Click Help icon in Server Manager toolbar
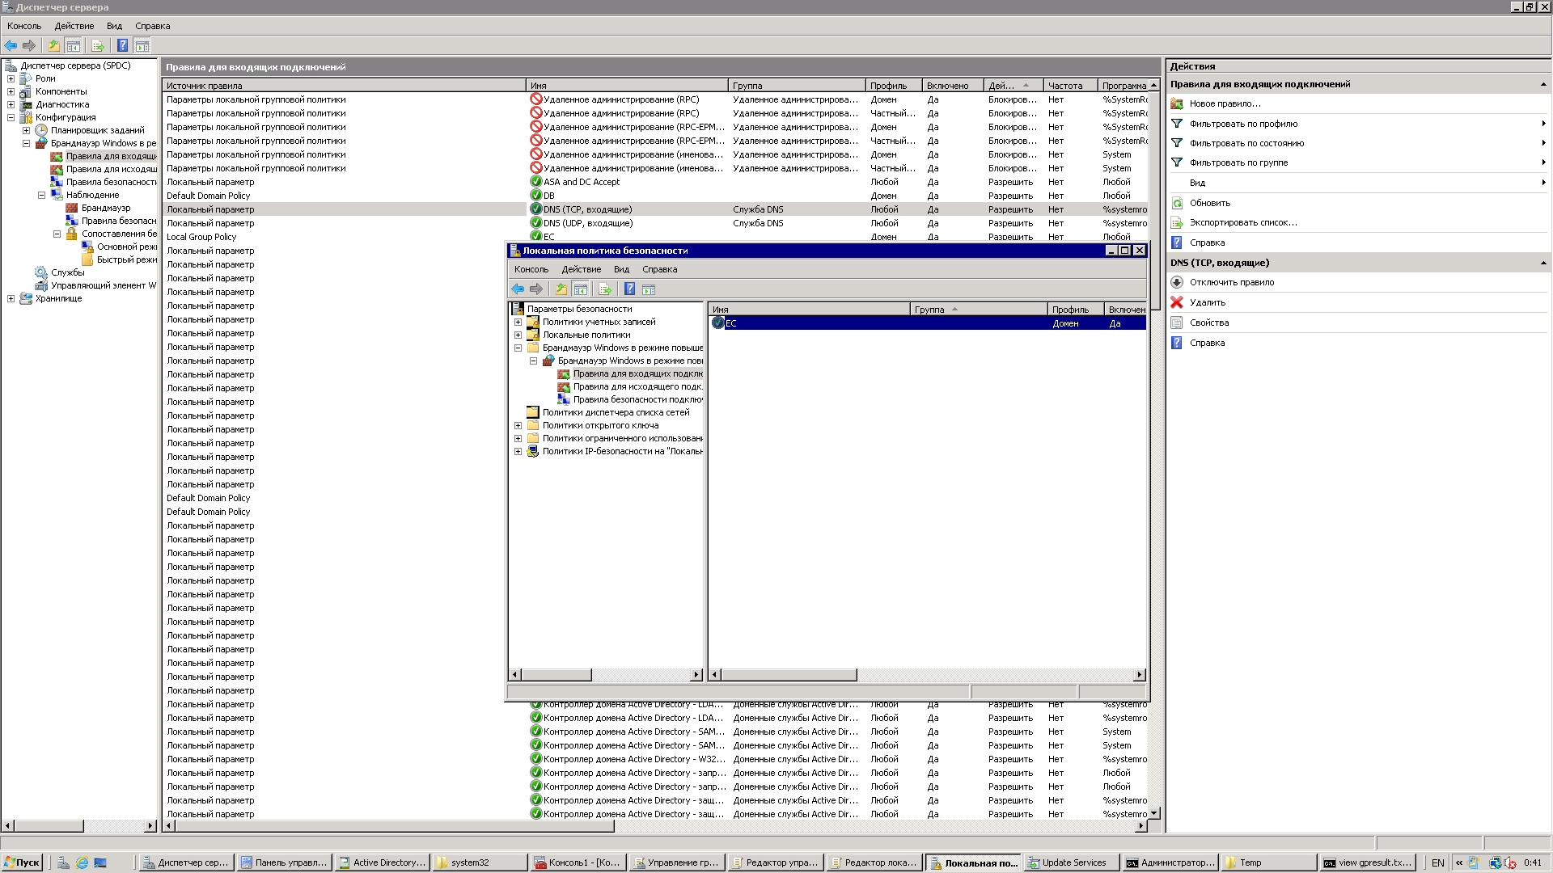1553x873 pixels. click(122, 46)
